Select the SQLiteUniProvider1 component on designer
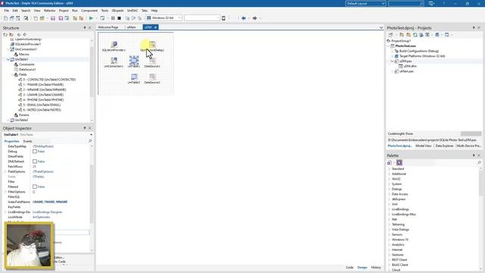 click(114, 46)
